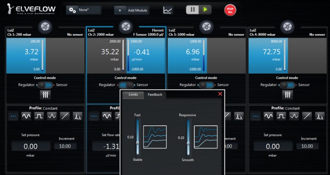330x175 pixels.
Task: Select ramp profile for channel 4
Action: pos(306,116)
